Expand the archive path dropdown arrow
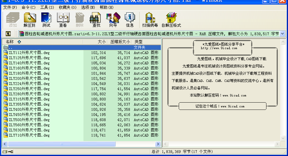The width and height of the screenshot is (288, 156). (x=283, y=34)
